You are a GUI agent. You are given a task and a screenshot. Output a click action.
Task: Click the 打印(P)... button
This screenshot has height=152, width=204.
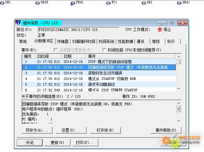[x=85, y=143]
